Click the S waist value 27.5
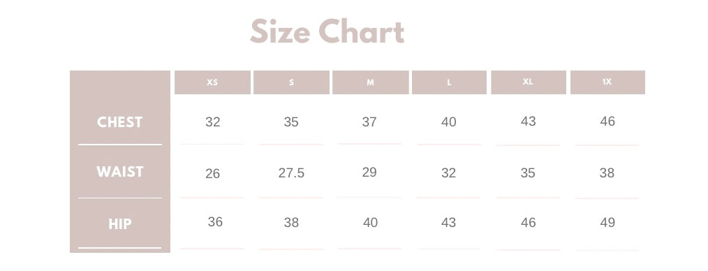This screenshot has width=708, height=271. 291,173
